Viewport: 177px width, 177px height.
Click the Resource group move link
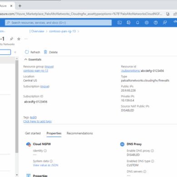(x=49, y=67)
